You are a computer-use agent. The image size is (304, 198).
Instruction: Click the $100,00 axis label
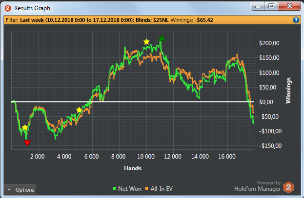tap(269, 72)
